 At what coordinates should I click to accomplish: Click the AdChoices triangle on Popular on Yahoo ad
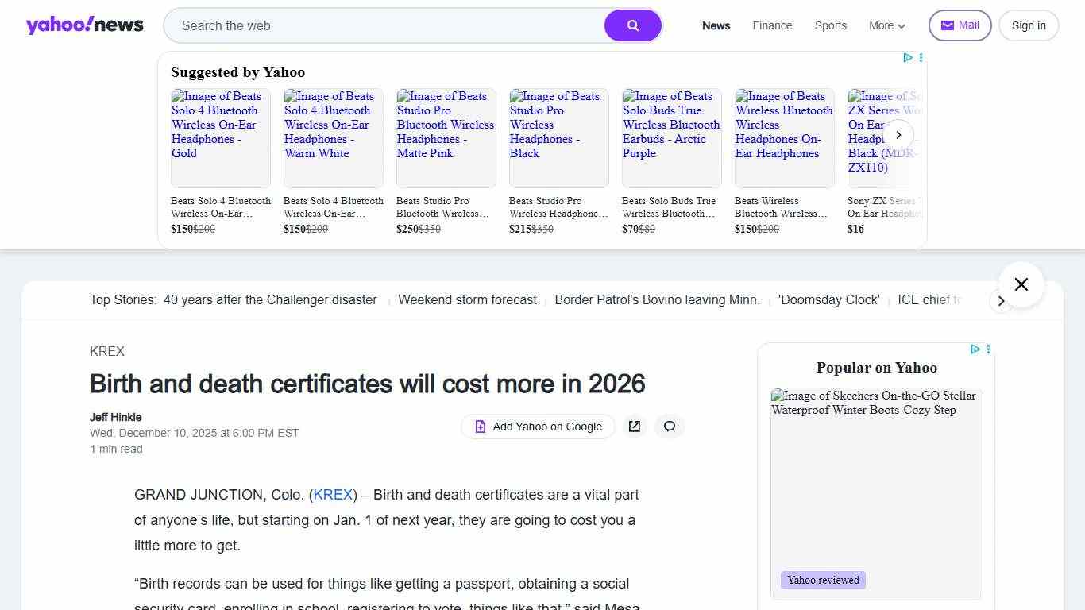(x=975, y=349)
